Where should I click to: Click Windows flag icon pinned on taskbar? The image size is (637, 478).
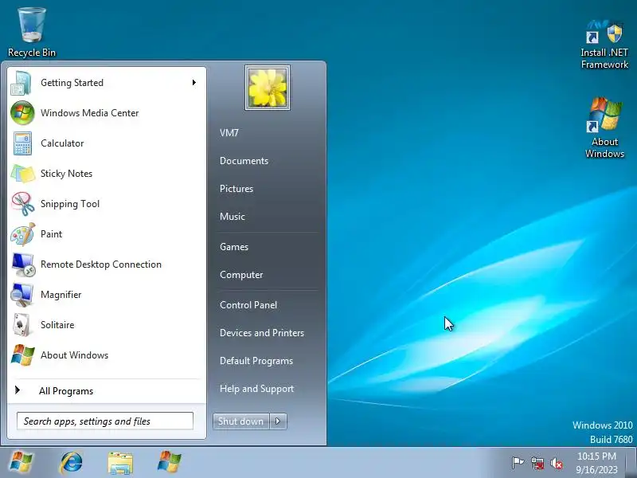pyautogui.click(x=169, y=462)
